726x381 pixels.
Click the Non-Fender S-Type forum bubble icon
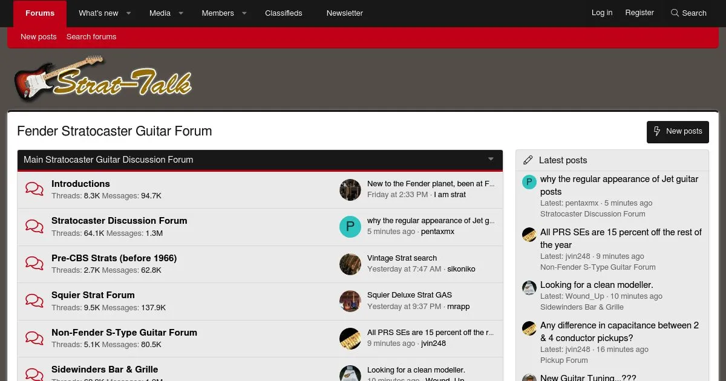tap(34, 338)
